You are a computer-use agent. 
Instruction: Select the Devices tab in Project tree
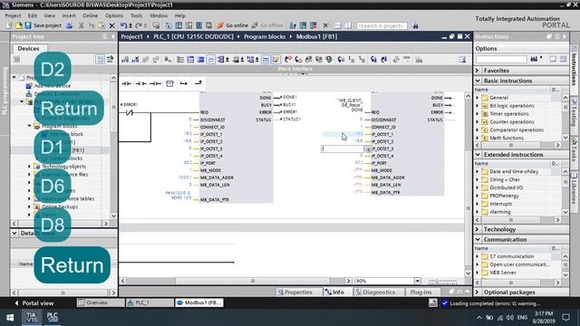tap(28, 48)
